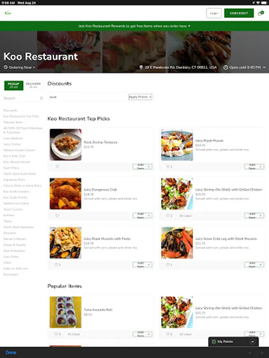The width and height of the screenshot is (269, 358).
Task: Expand the My Points panel chevron
Action: click(252, 342)
